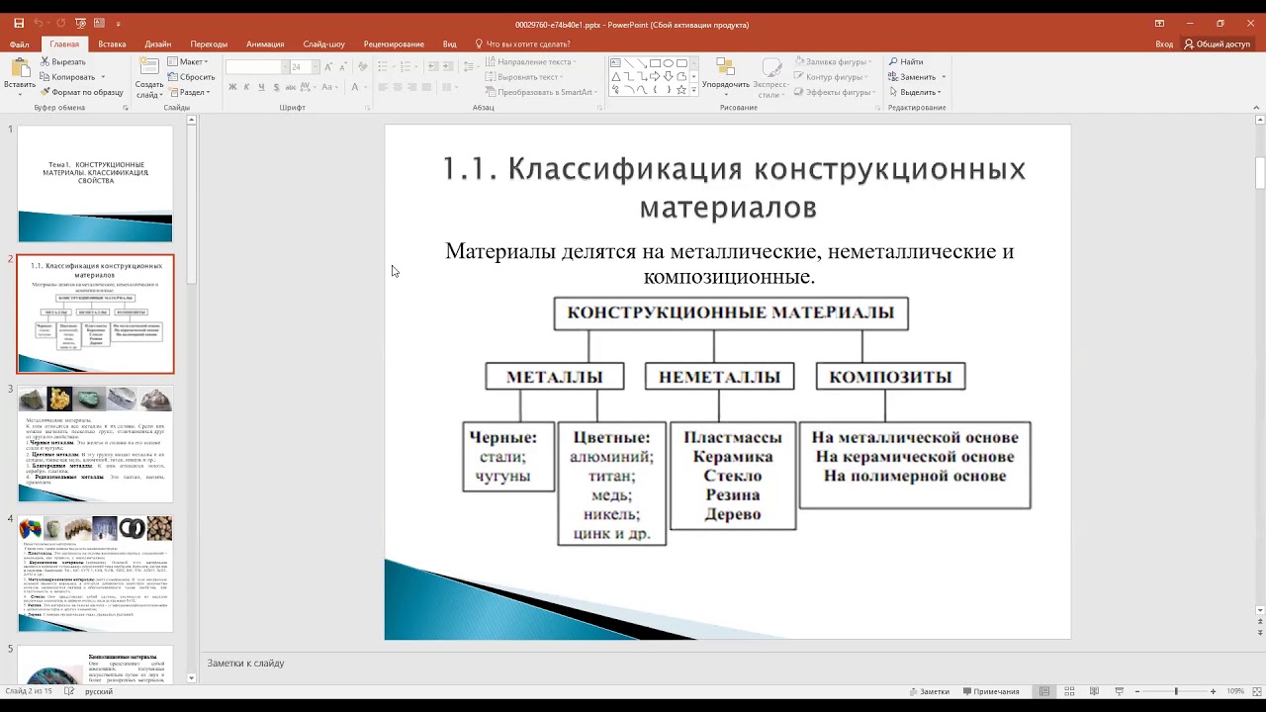The image size is (1266, 712).
Task: Open the font size dropdown showing 24
Action: tap(315, 67)
